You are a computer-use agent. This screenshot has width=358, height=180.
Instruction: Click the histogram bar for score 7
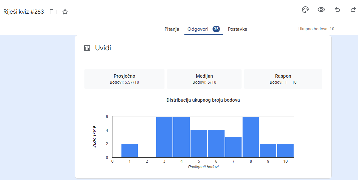pyautogui.click(x=233, y=147)
